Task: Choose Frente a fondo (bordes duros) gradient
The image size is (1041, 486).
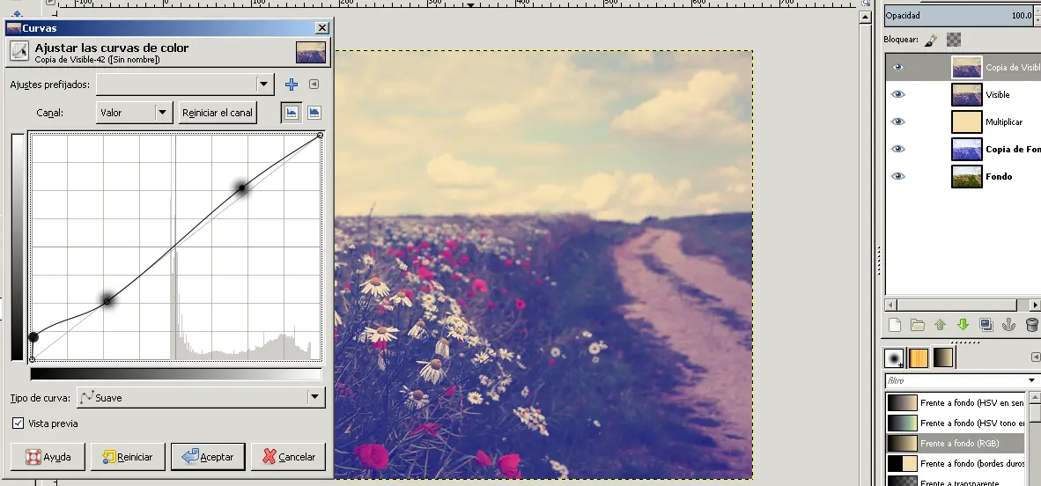Action: [x=956, y=463]
